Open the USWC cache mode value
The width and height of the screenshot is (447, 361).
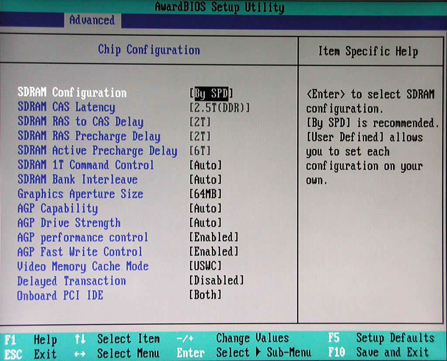tap(206, 266)
